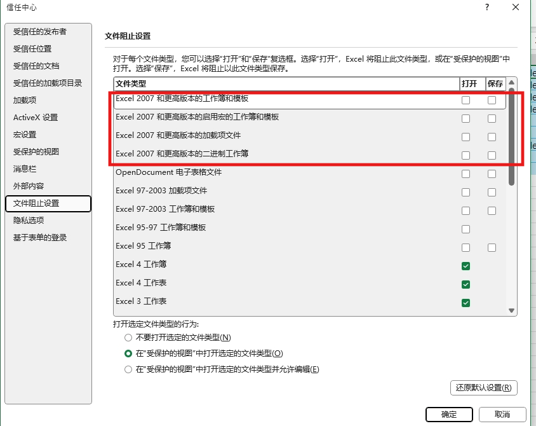Viewport: 536px width, 426px height.
Task: Click the file list scrollbar thumb
Action: (511, 137)
